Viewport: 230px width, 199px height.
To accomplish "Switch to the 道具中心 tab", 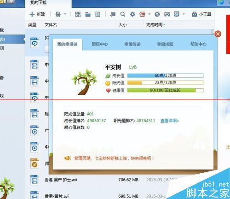I will [x=100, y=44].
